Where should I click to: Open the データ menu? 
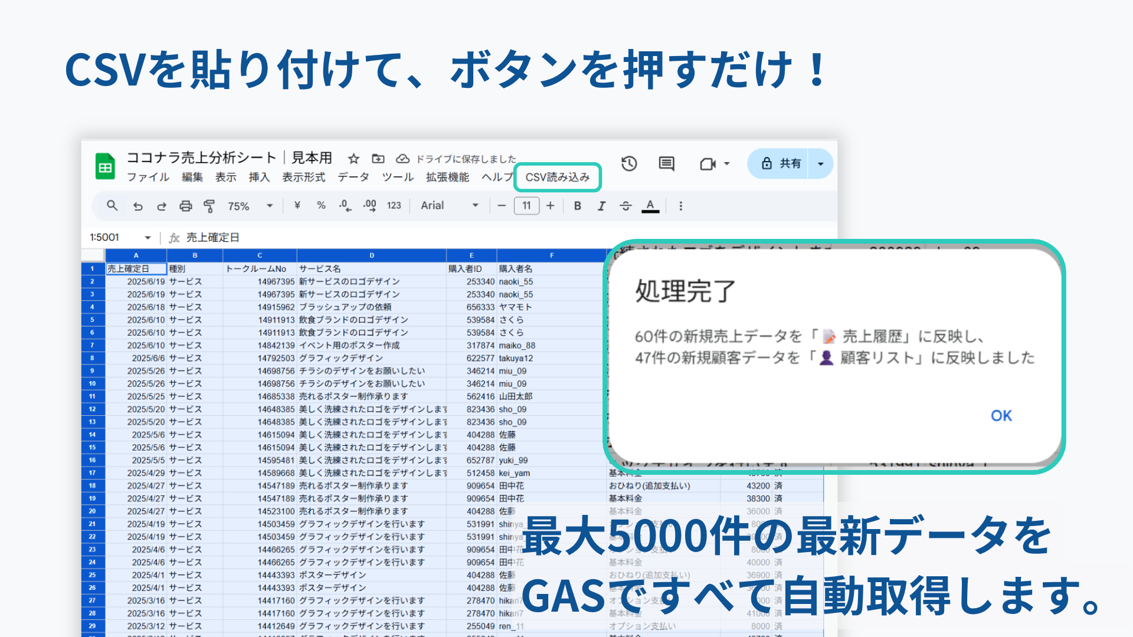(353, 177)
